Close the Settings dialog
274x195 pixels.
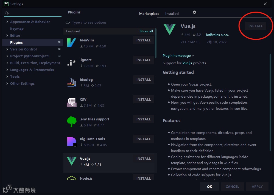[265, 4]
